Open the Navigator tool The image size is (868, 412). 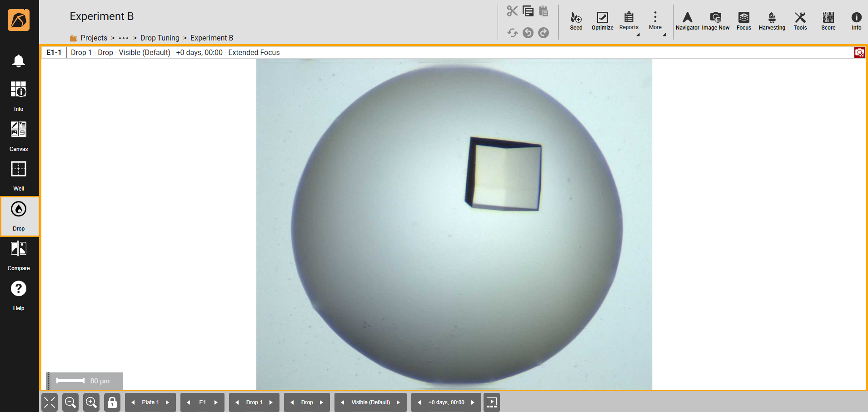(x=687, y=21)
